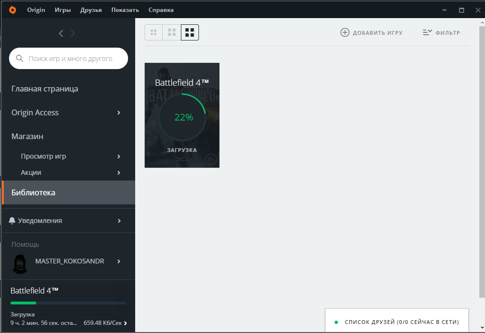Image resolution: width=485 pixels, height=333 pixels.
Task: Expand Просмотр игр chevron
Action: [119, 157]
